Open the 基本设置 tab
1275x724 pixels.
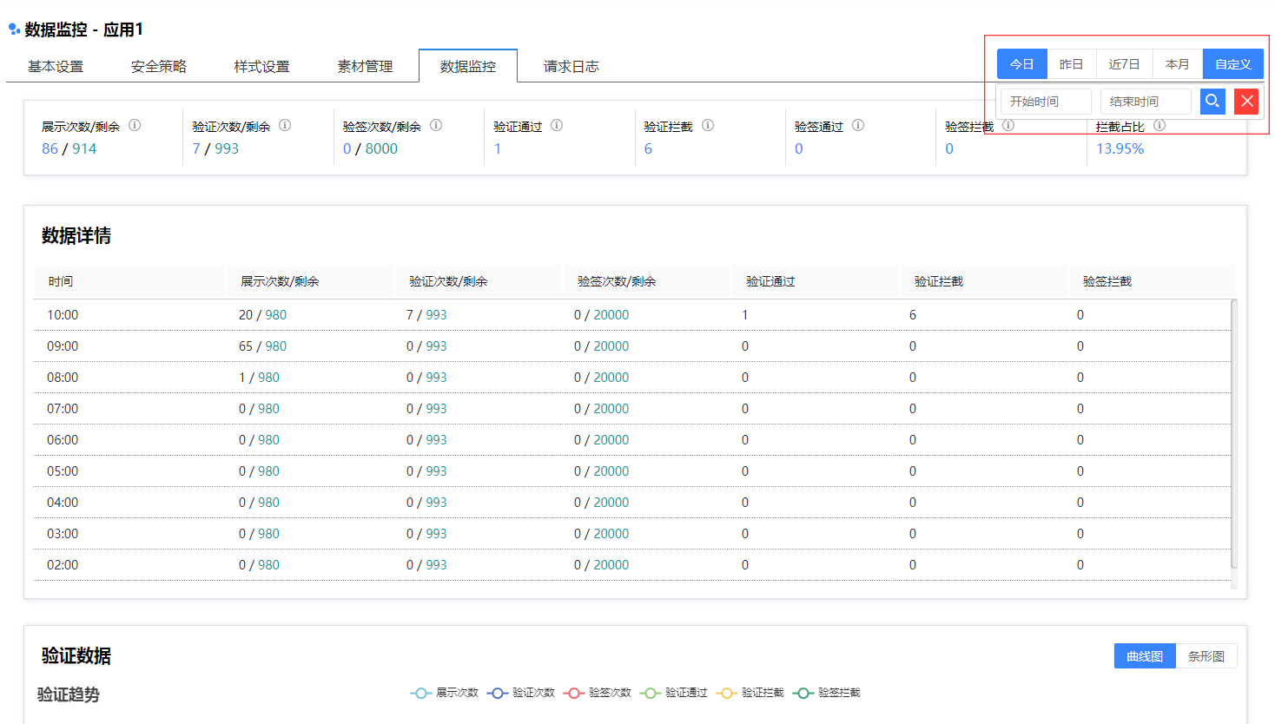click(56, 66)
